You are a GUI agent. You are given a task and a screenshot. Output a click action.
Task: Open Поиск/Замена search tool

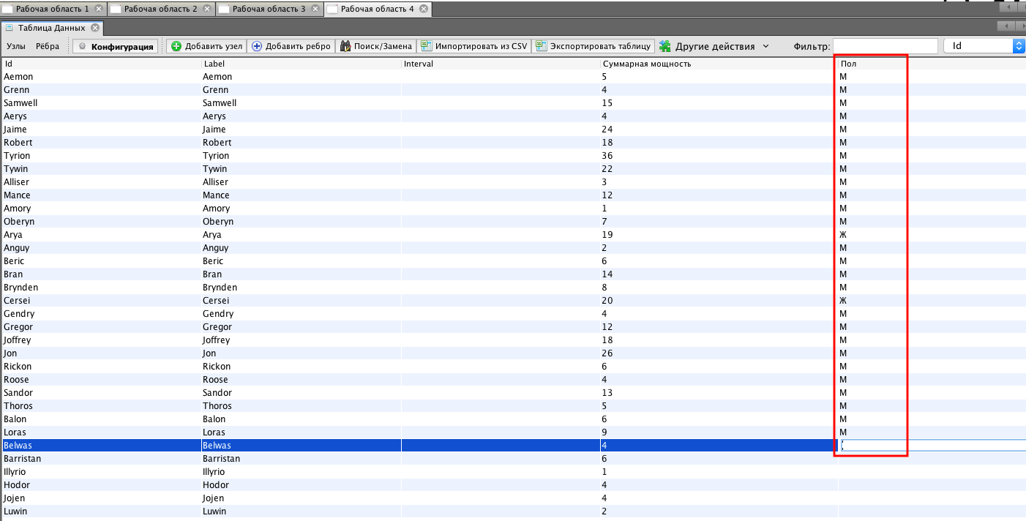(377, 46)
